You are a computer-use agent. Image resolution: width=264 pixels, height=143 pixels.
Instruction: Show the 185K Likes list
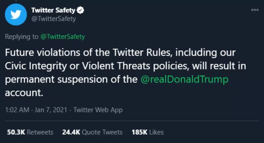[x=148, y=132]
